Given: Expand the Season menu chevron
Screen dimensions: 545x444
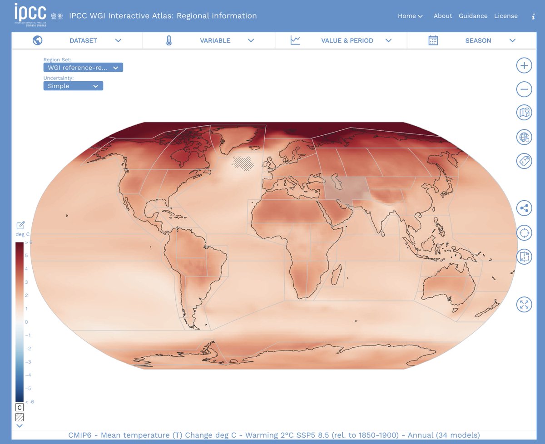Looking at the screenshot, I should pyautogui.click(x=512, y=40).
